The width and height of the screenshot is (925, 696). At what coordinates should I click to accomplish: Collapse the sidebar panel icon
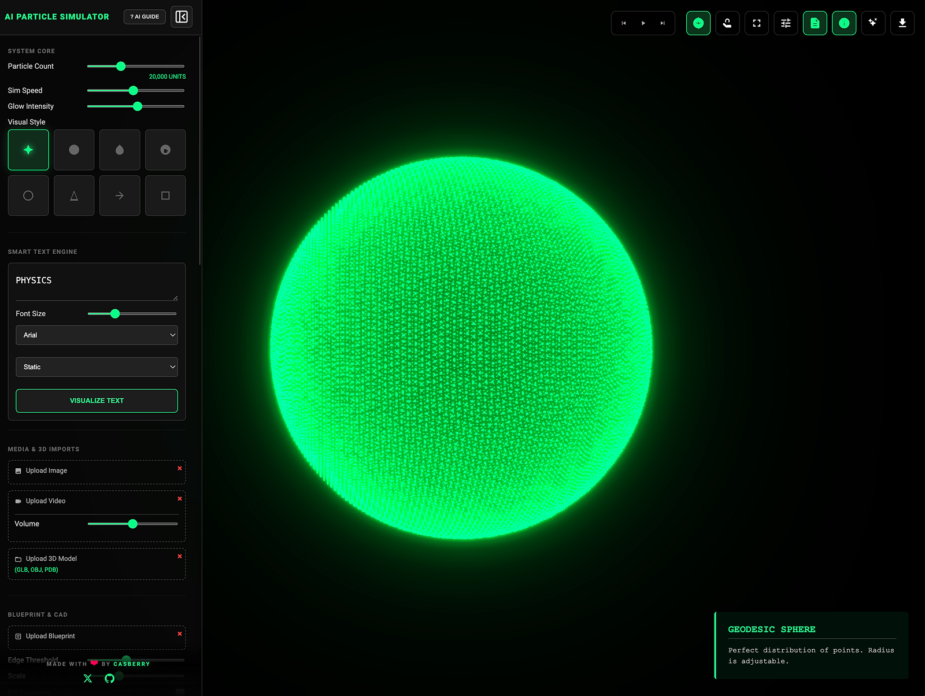[x=182, y=17]
